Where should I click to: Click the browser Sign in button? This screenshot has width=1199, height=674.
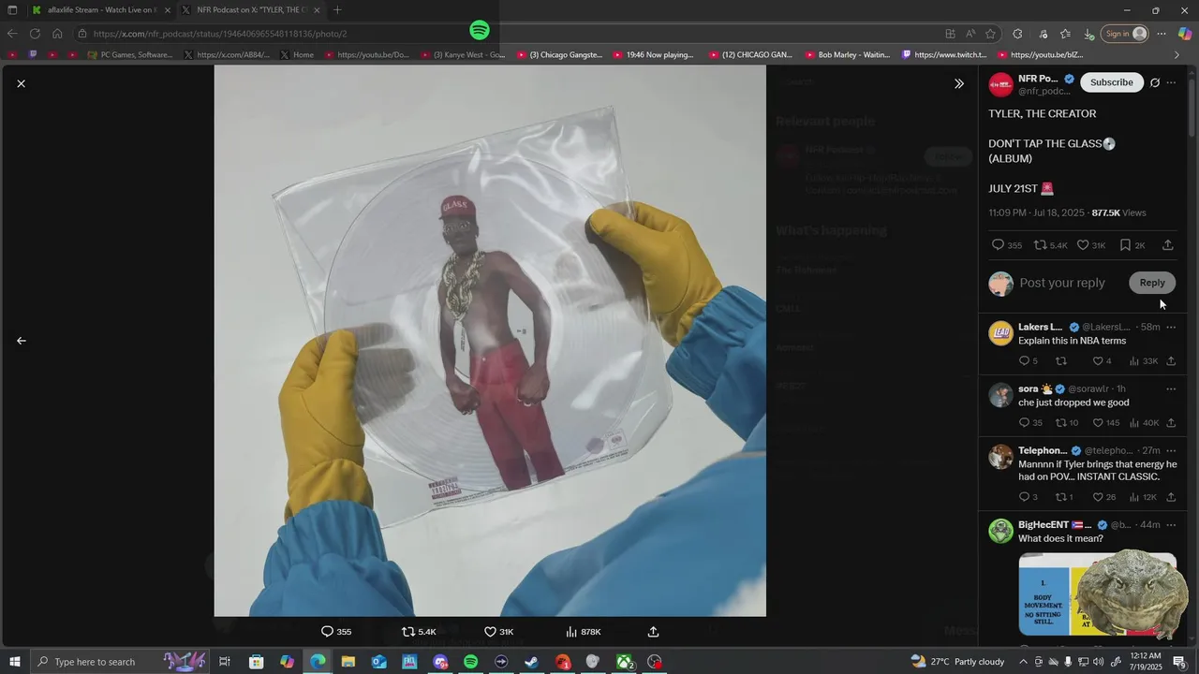(1125, 34)
